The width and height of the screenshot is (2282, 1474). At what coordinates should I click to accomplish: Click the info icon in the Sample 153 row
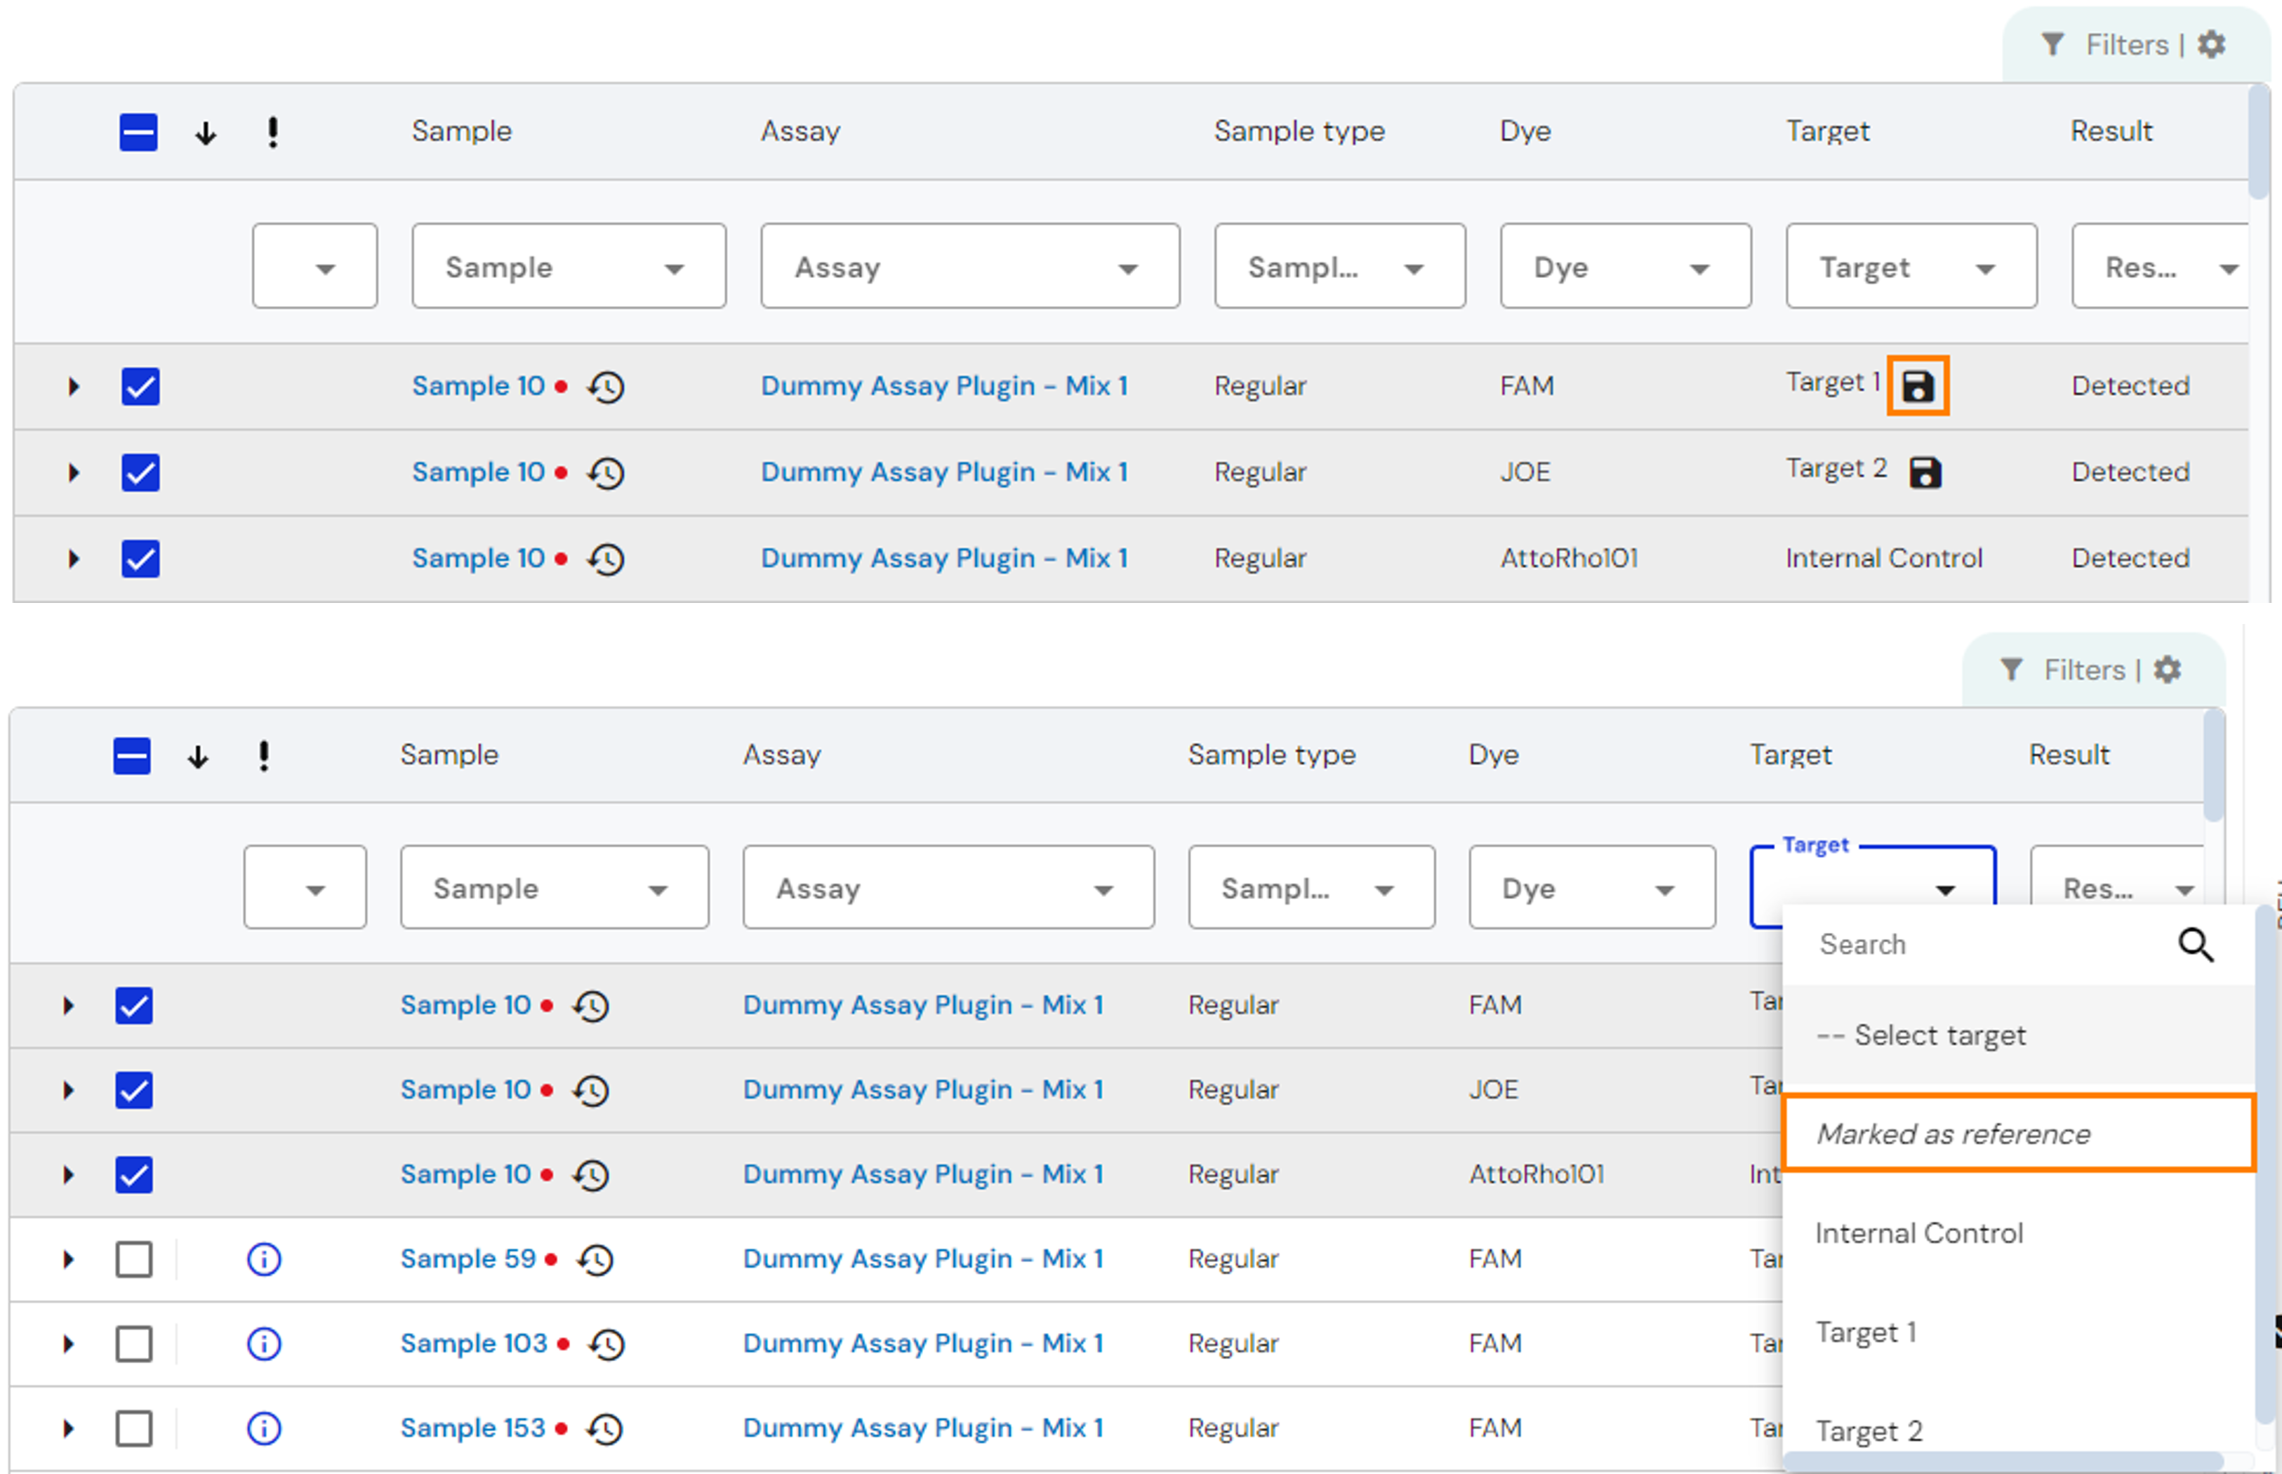click(x=264, y=1429)
